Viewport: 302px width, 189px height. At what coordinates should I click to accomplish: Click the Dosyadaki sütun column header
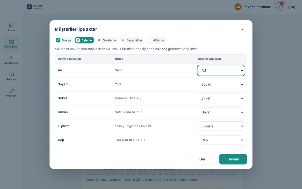tap(69, 59)
